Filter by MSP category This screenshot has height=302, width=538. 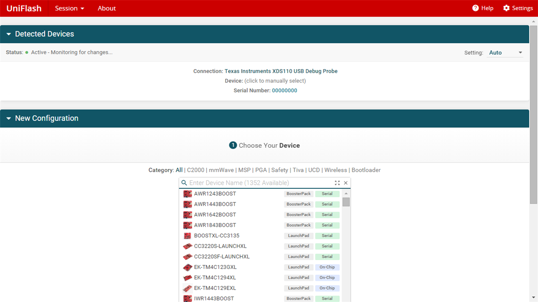coord(244,170)
